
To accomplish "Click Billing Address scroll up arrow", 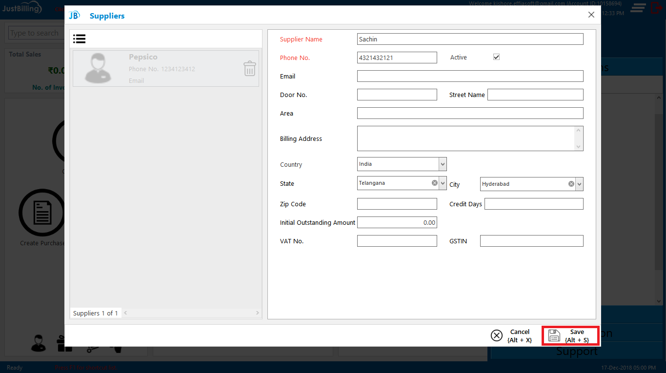I will click(579, 130).
